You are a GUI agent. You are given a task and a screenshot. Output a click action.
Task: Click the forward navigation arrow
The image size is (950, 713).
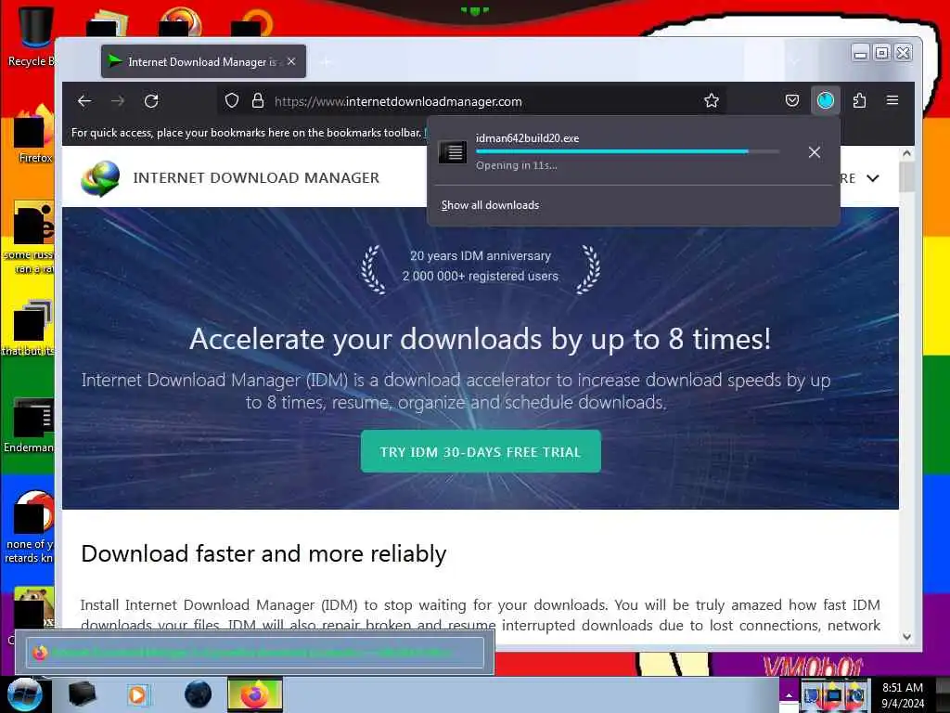[118, 100]
